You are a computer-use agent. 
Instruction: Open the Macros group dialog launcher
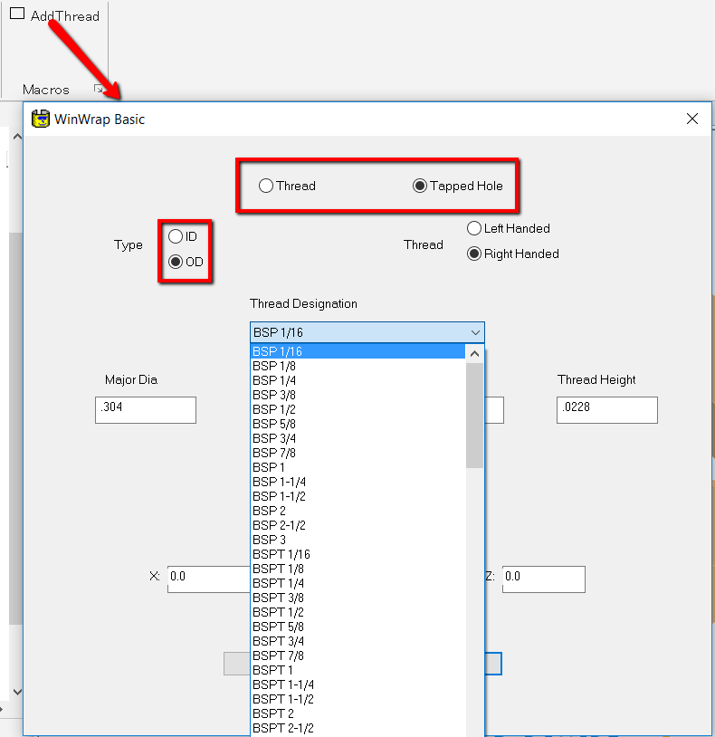[x=98, y=89]
